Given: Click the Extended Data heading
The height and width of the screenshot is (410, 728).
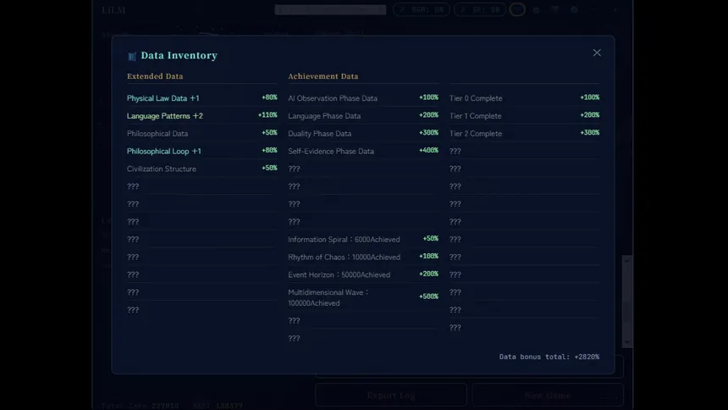Looking at the screenshot, I should coord(155,76).
